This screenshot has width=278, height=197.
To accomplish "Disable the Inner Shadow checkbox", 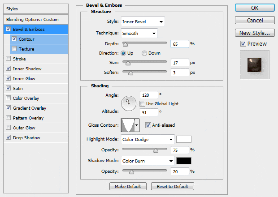I will coord(9,69).
